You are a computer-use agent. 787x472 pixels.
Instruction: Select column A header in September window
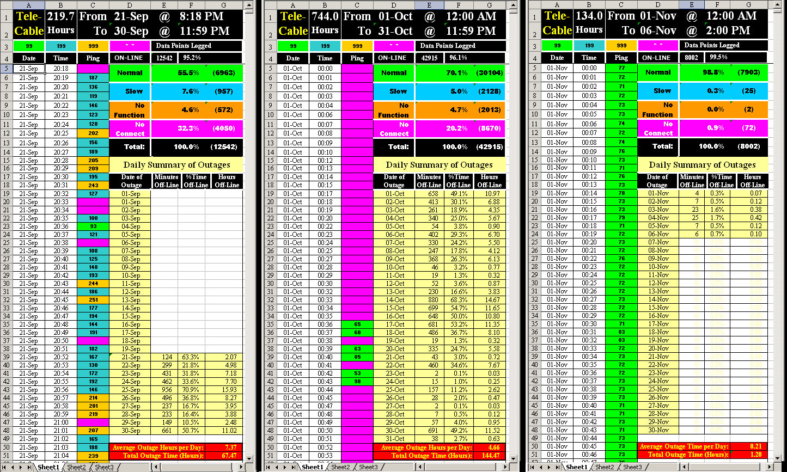(x=28, y=4)
